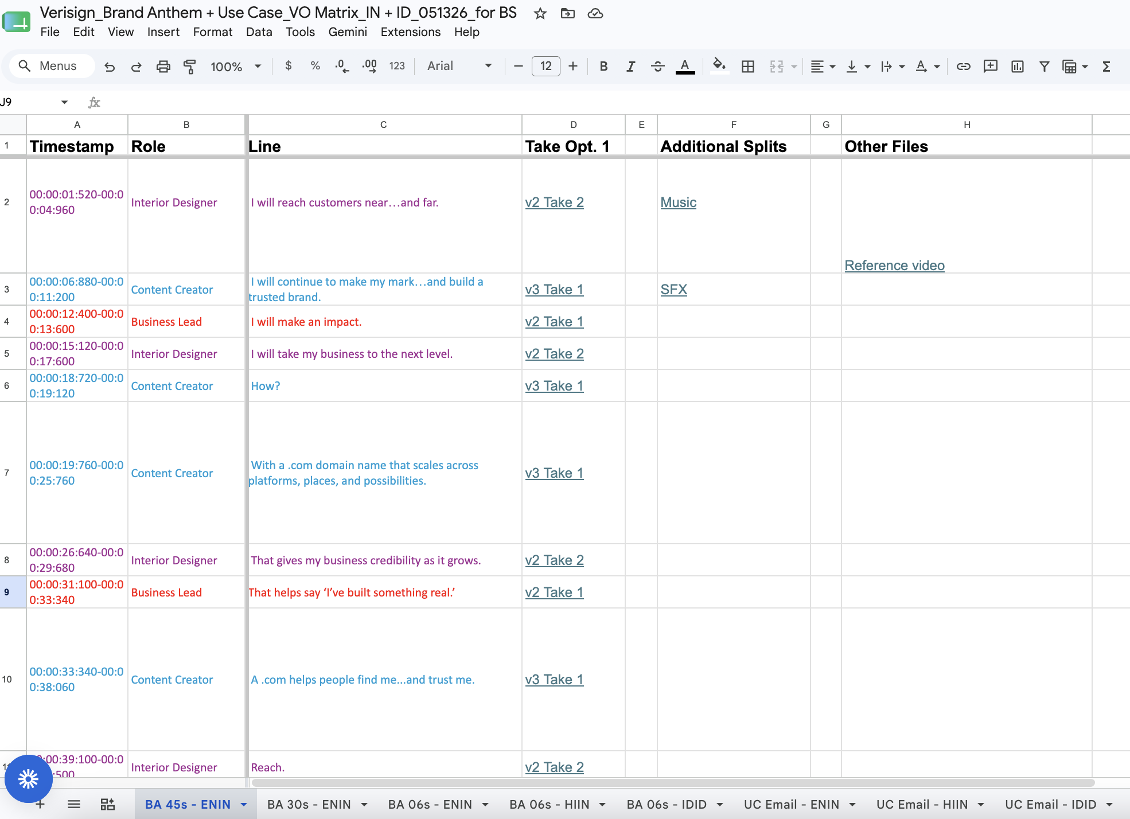Open the text color picker
Viewport: 1130px width, 819px height.
click(685, 66)
